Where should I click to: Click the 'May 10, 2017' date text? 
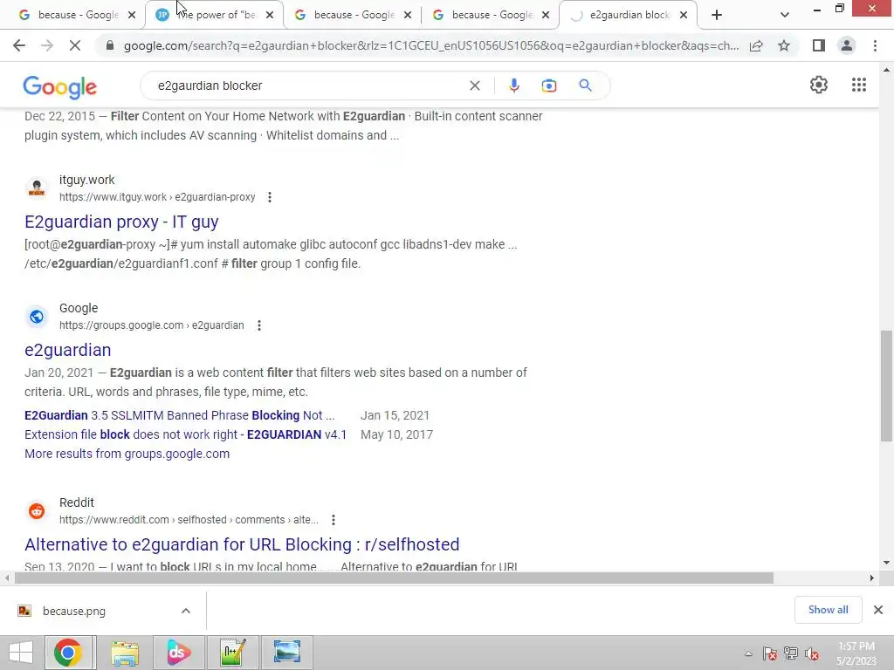point(397,434)
